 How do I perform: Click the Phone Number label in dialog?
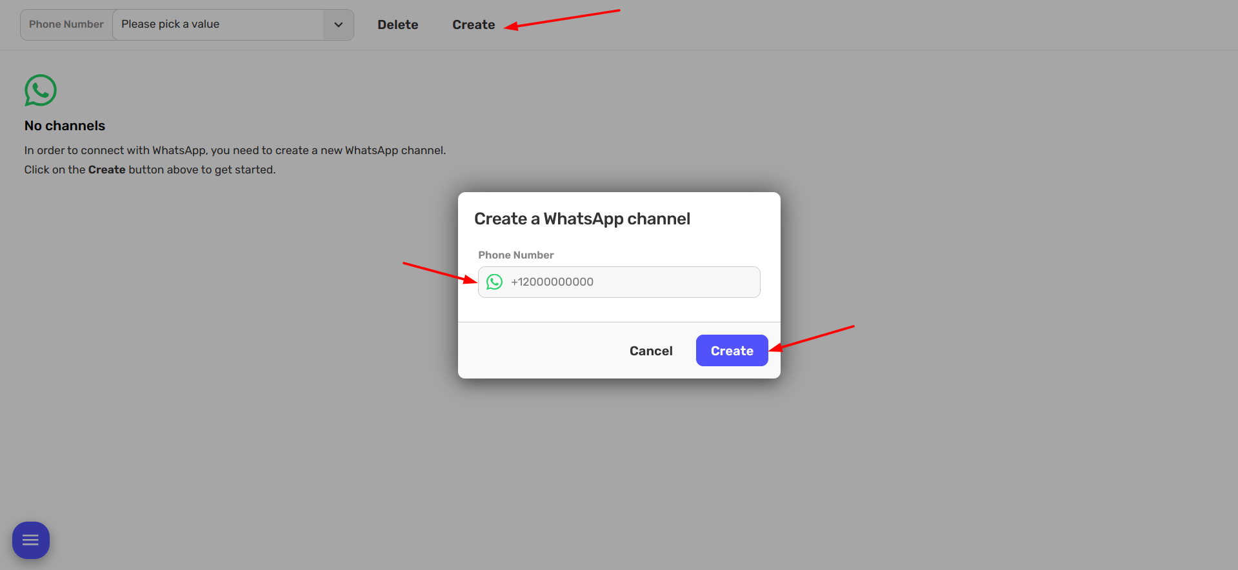[515, 255]
